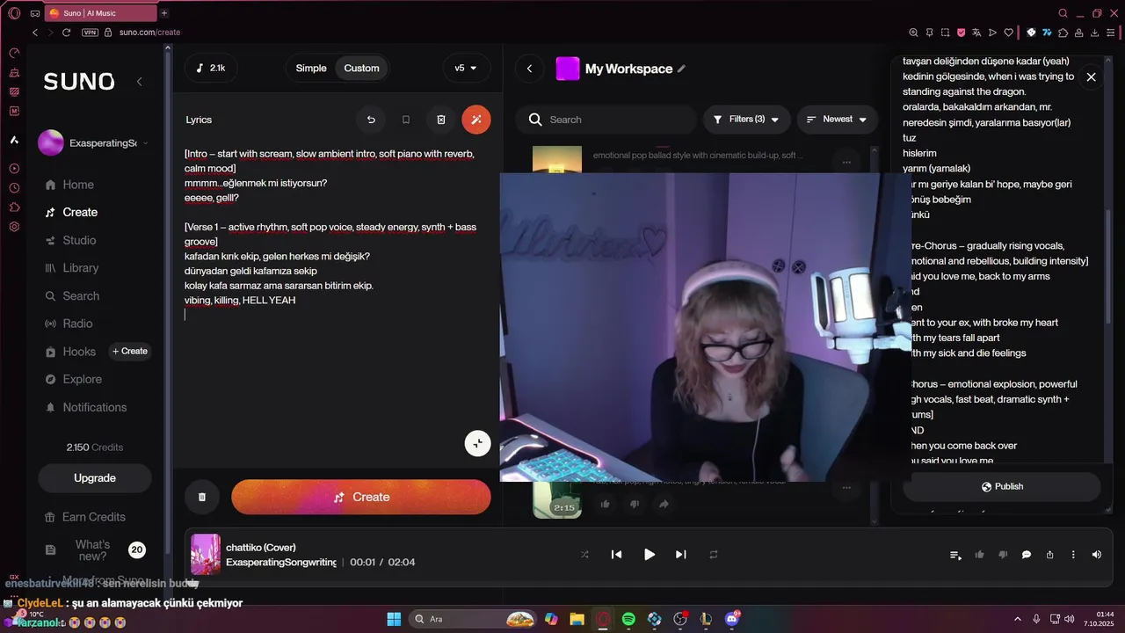Image resolution: width=1125 pixels, height=633 pixels.
Task: Open Radio in the sidebar
Action: click(69, 324)
